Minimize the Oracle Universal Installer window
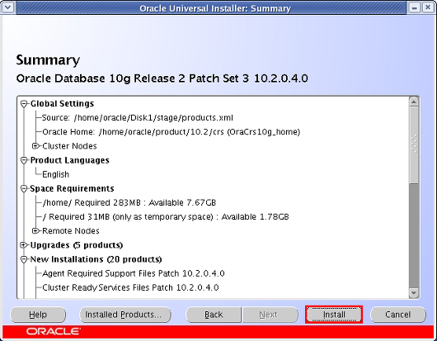437x341 pixels. click(415, 7)
